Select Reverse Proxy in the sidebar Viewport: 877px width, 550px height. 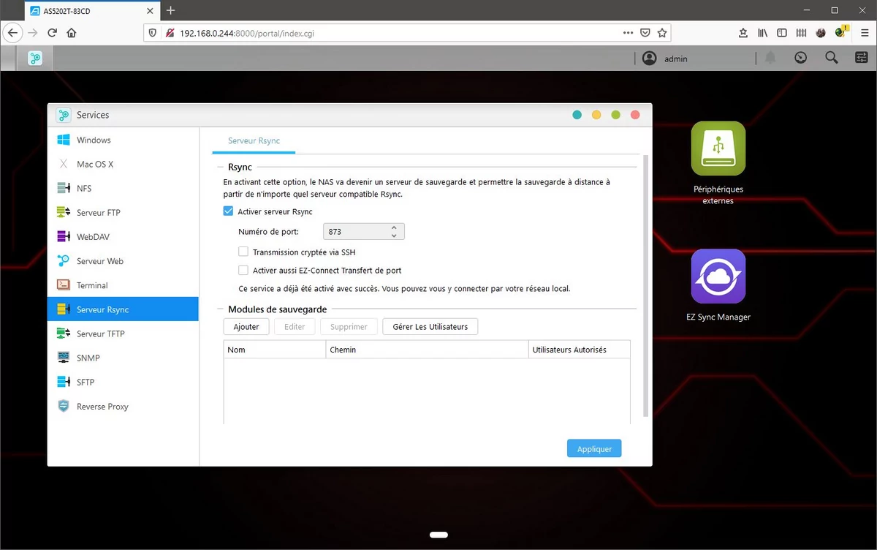(x=123, y=405)
